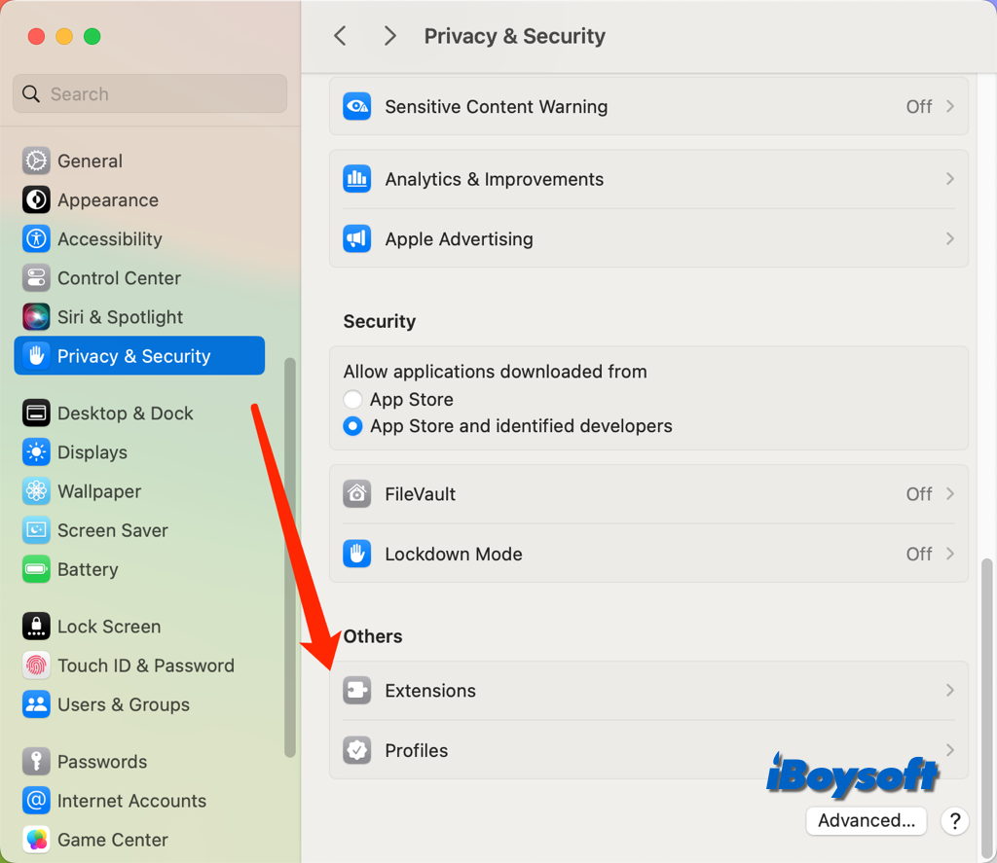Click the Profiles checkmark icon
Image resolution: width=997 pixels, height=863 pixels.
click(x=357, y=750)
